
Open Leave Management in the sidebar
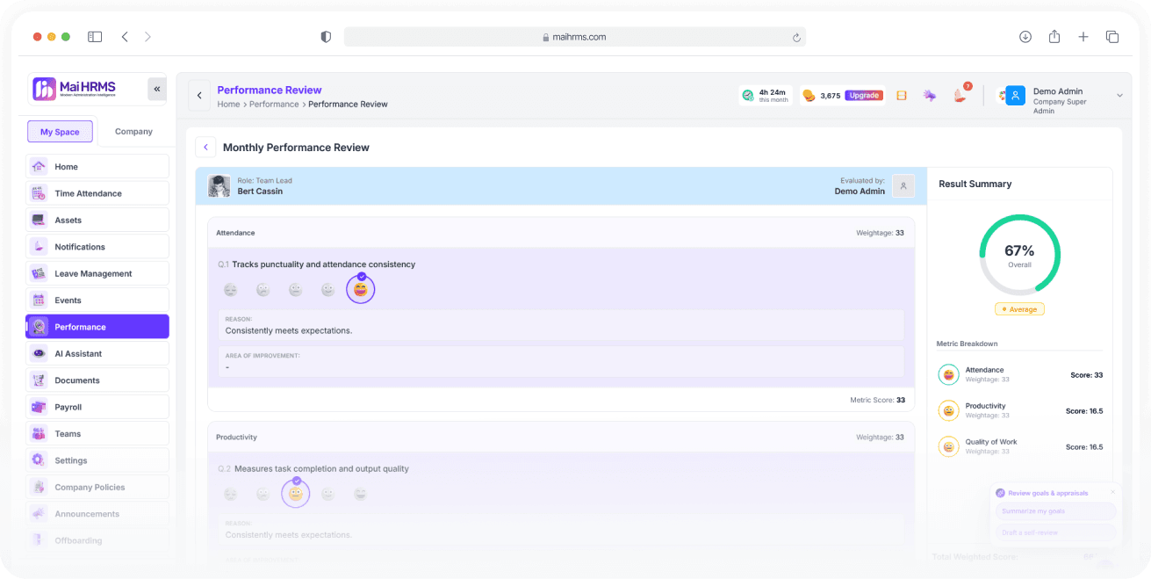tap(97, 274)
